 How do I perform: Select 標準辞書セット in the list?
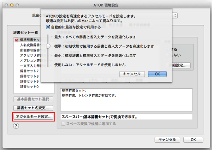(34, 40)
